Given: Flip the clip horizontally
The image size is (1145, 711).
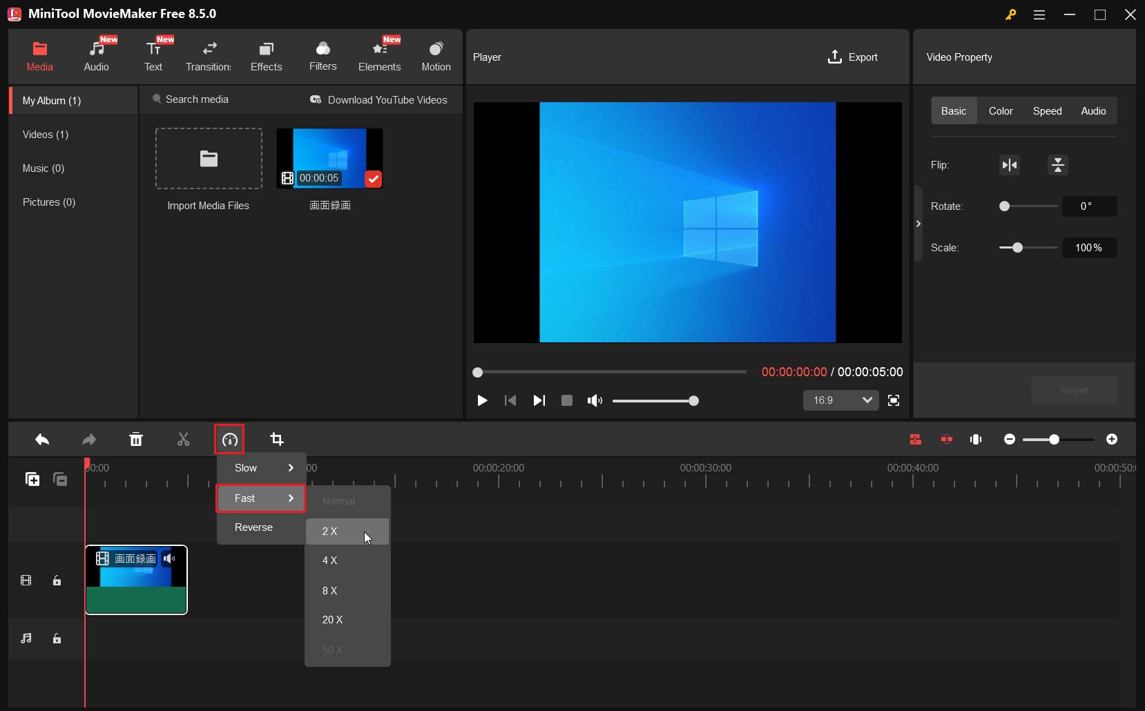Looking at the screenshot, I should point(1010,165).
